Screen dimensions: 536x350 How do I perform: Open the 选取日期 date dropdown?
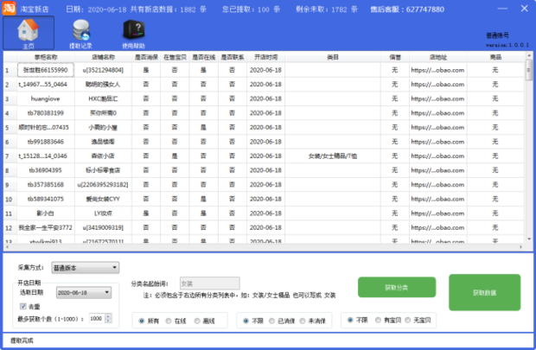coord(84,293)
